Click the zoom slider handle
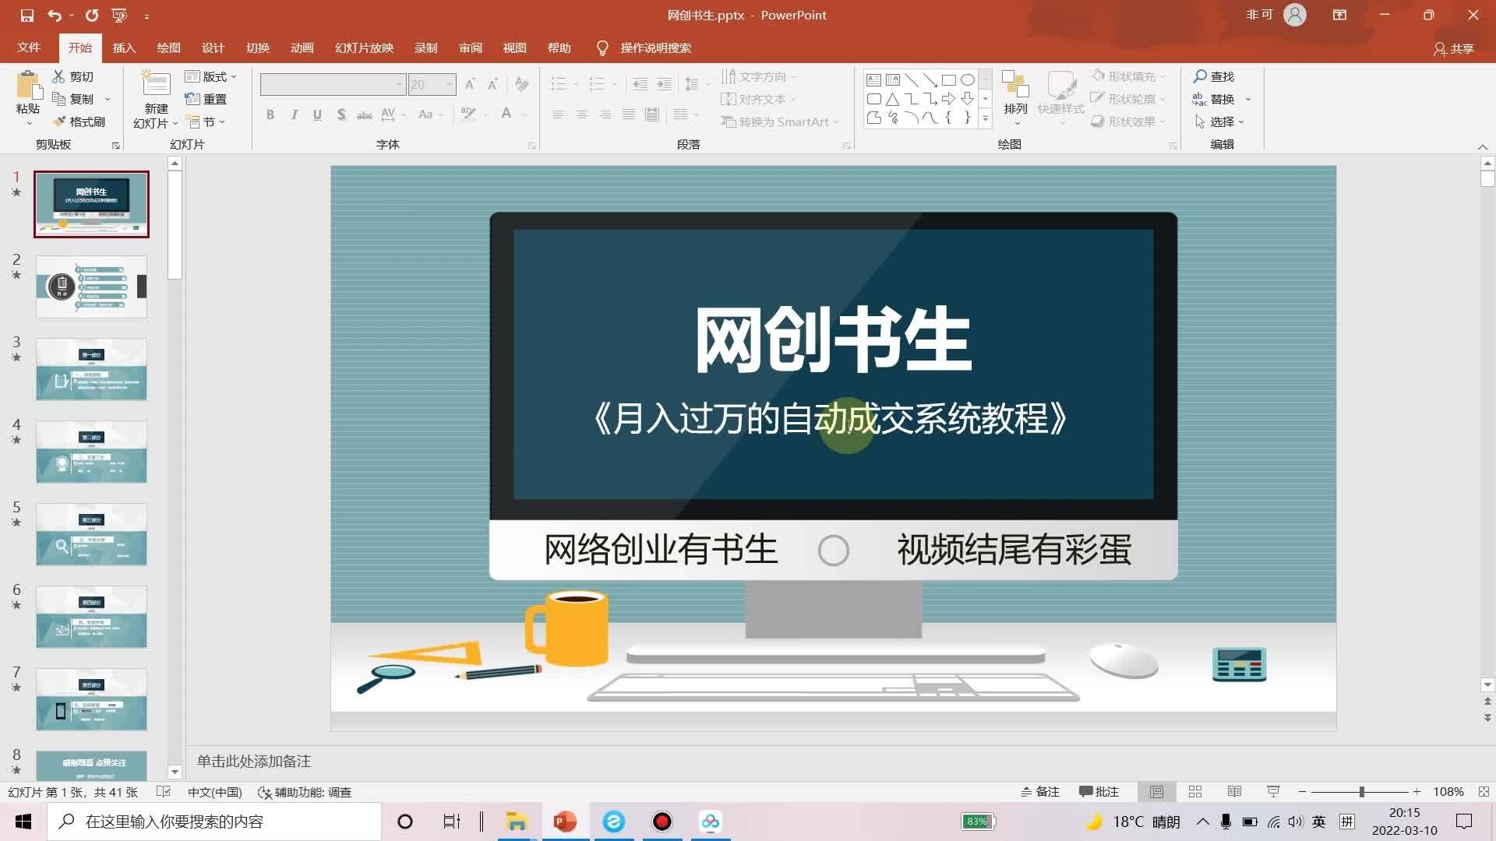Screen dimensions: 1496x841 pyautogui.click(x=1361, y=791)
